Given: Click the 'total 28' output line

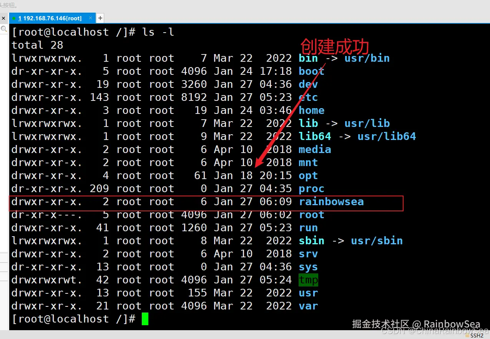Looking at the screenshot, I should coord(37,45).
